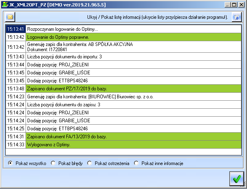Click the time cell 15:14:23
247x189 pixels.
click(16, 97)
